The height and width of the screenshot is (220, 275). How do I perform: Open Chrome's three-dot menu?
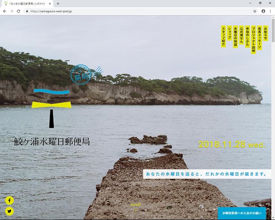point(270,11)
